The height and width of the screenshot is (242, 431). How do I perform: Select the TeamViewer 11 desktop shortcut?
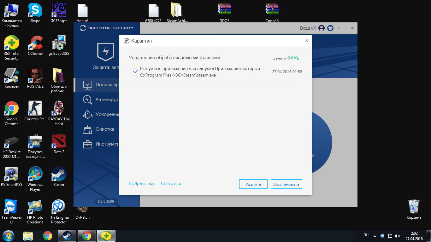click(12, 211)
